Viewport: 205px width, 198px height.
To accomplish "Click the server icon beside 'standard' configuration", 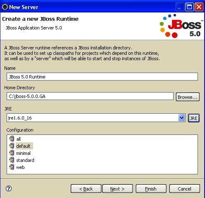I will click(x=12, y=160).
